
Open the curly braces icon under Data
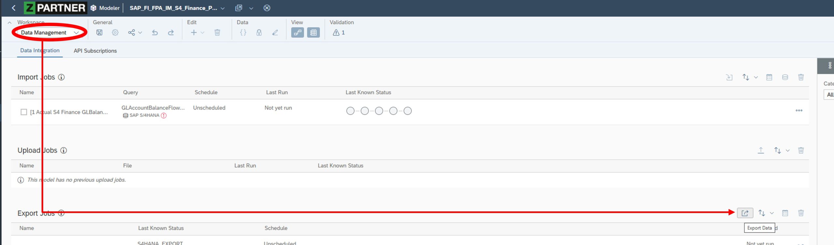[x=243, y=32]
